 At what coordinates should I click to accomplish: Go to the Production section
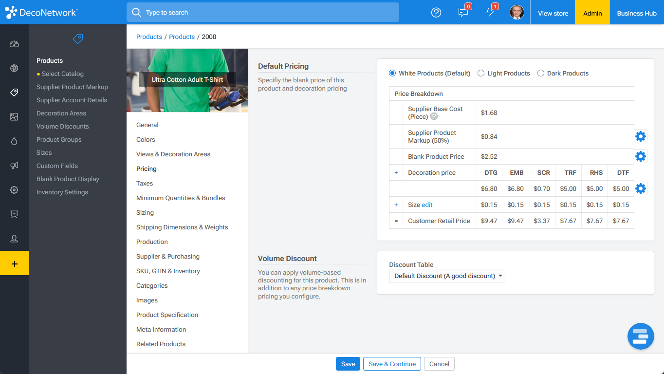[152, 242]
